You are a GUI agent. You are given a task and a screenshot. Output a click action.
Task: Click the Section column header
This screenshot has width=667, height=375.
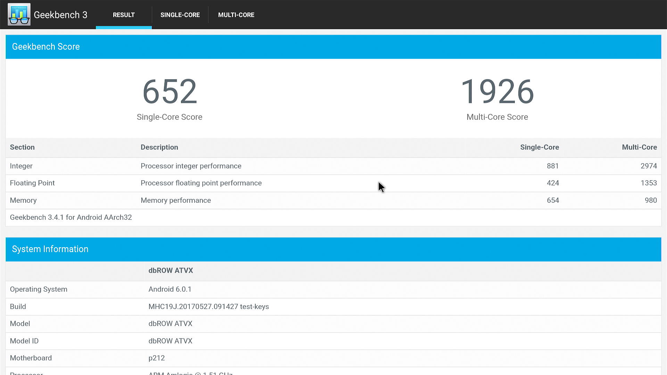click(x=22, y=147)
